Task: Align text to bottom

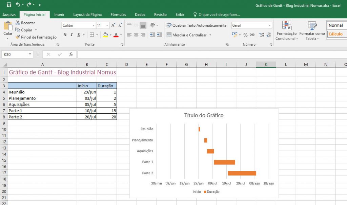Action: point(143,25)
